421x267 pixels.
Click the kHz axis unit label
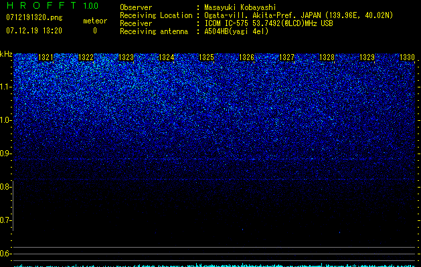click(6, 54)
